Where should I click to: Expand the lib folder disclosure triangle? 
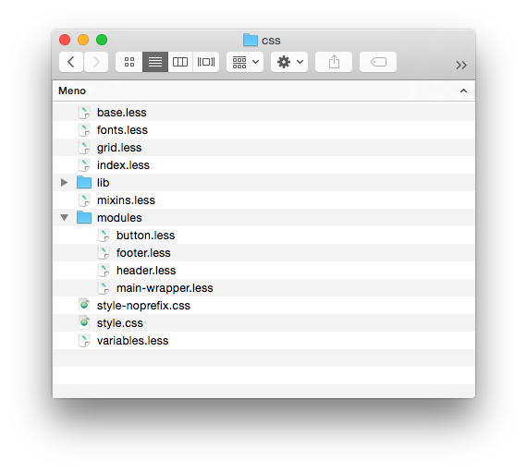click(x=64, y=183)
